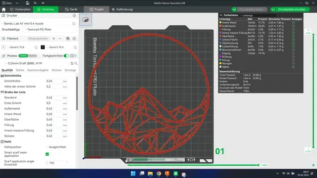The image size is (317, 178).
Task: Switch to Kalibrierung tab
Action: coord(122,9)
